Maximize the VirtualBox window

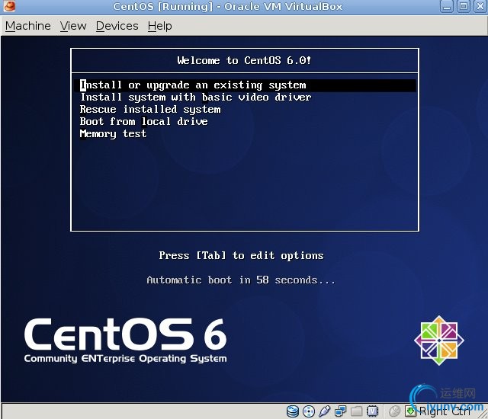coord(464,6)
